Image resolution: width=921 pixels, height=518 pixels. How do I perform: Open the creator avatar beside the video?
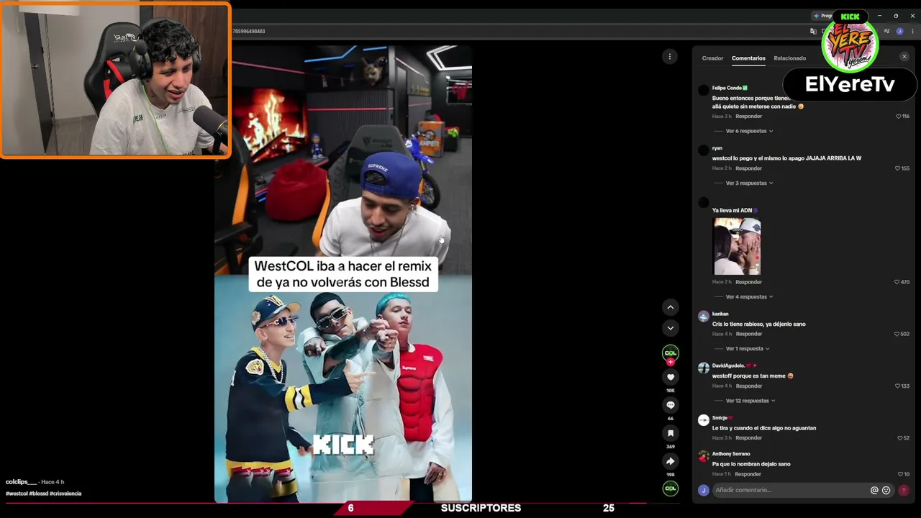pyautogui.click(x=670, y=353)
